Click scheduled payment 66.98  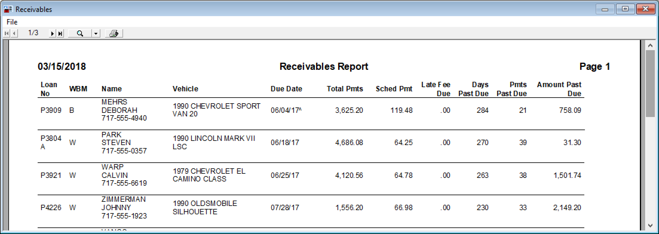coord(403,208)
